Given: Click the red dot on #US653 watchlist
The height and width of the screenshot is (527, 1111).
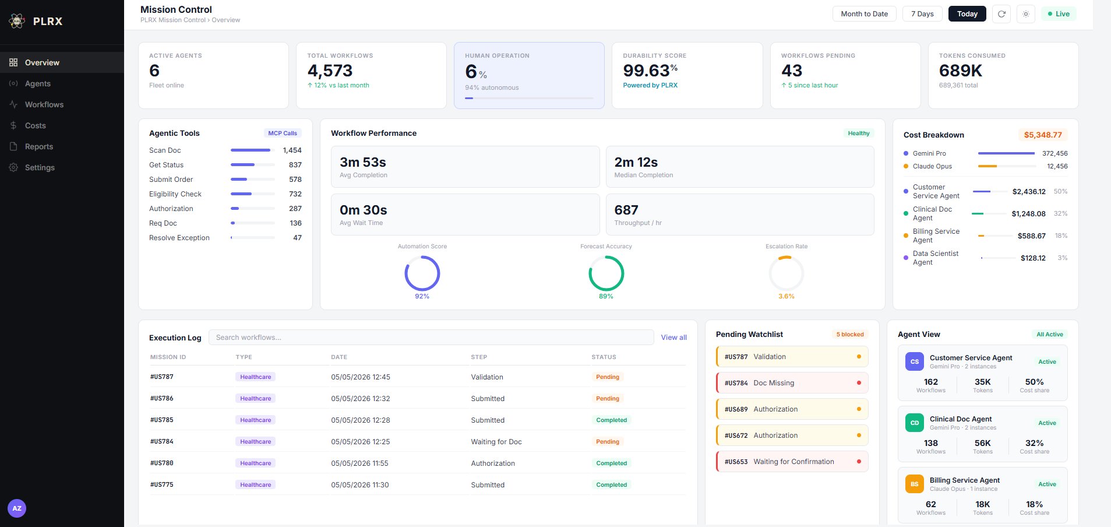Looking at the screenshot, I should [x=859, y=462].
